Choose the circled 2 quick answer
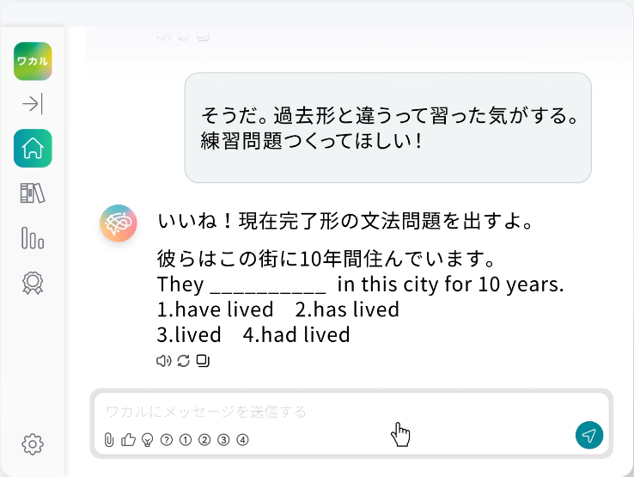Screen dimensions: 634x477 tap(204, 440)
